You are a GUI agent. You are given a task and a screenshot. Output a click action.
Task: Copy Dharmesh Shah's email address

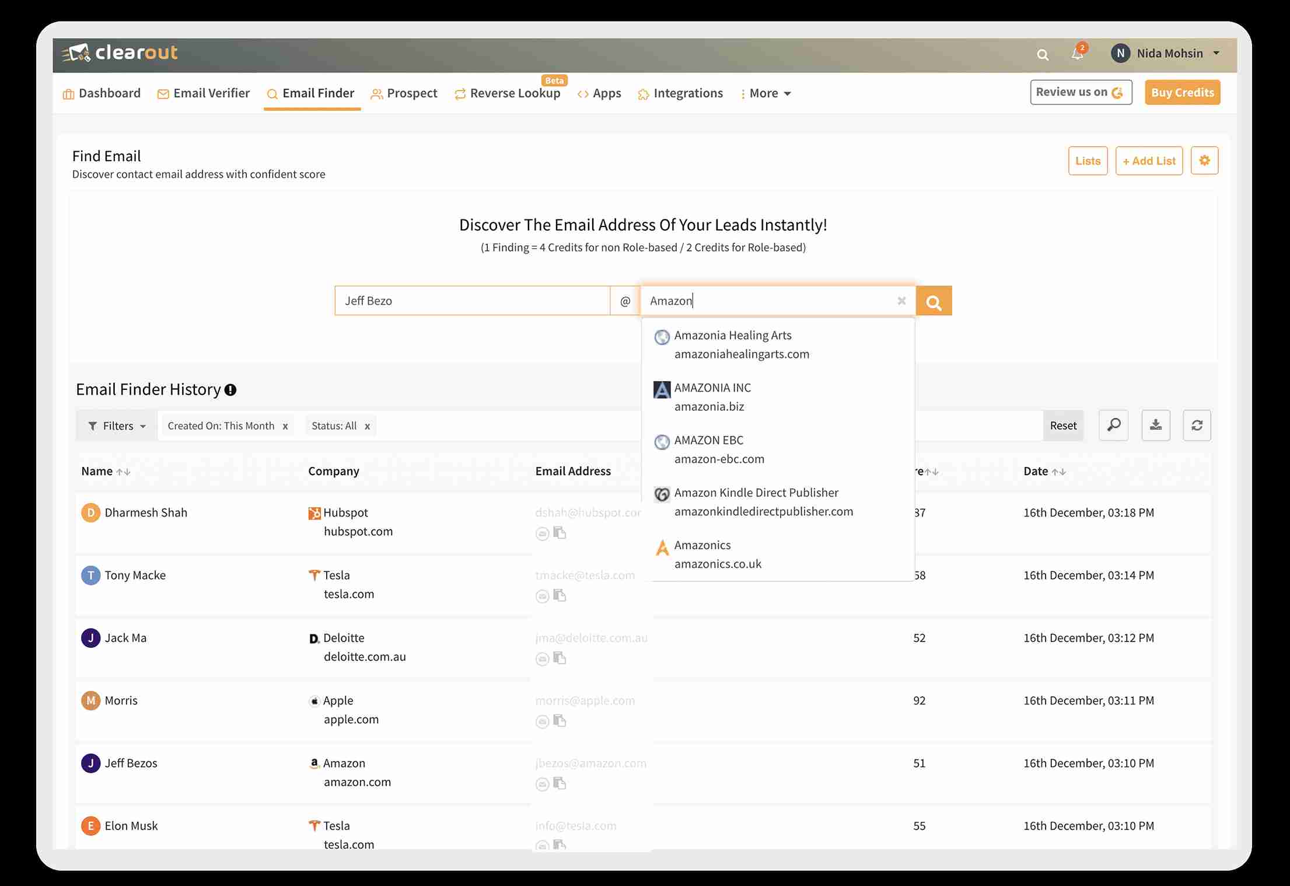point(560,533)
